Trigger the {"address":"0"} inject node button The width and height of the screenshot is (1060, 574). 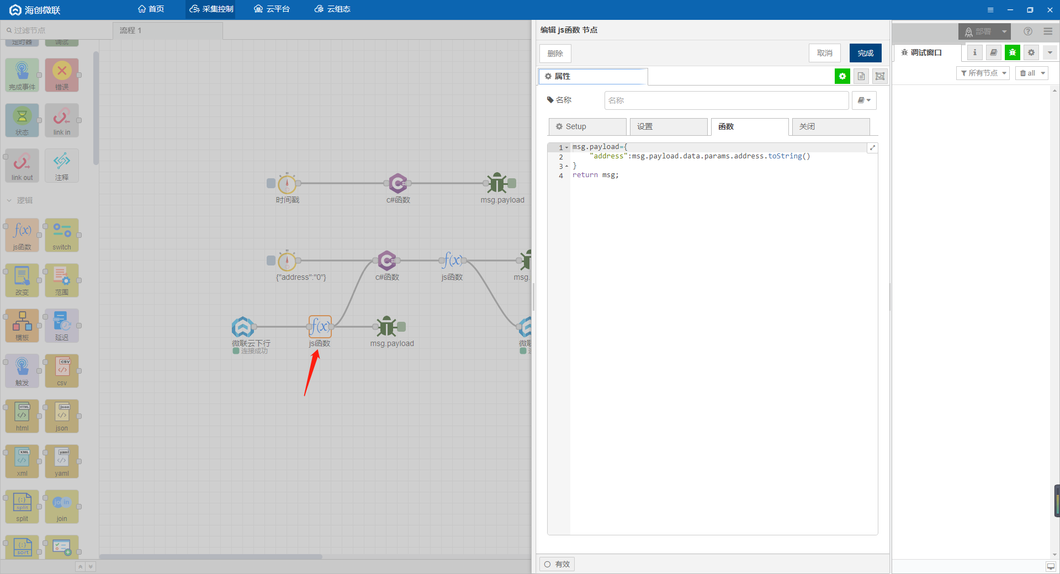point(271,261)
